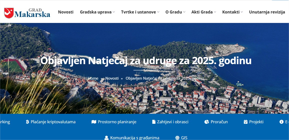Go to Home in the breadcrumb
Image resolution: width=289 pixels, height=140 pixels.
(x=93, y=78)
